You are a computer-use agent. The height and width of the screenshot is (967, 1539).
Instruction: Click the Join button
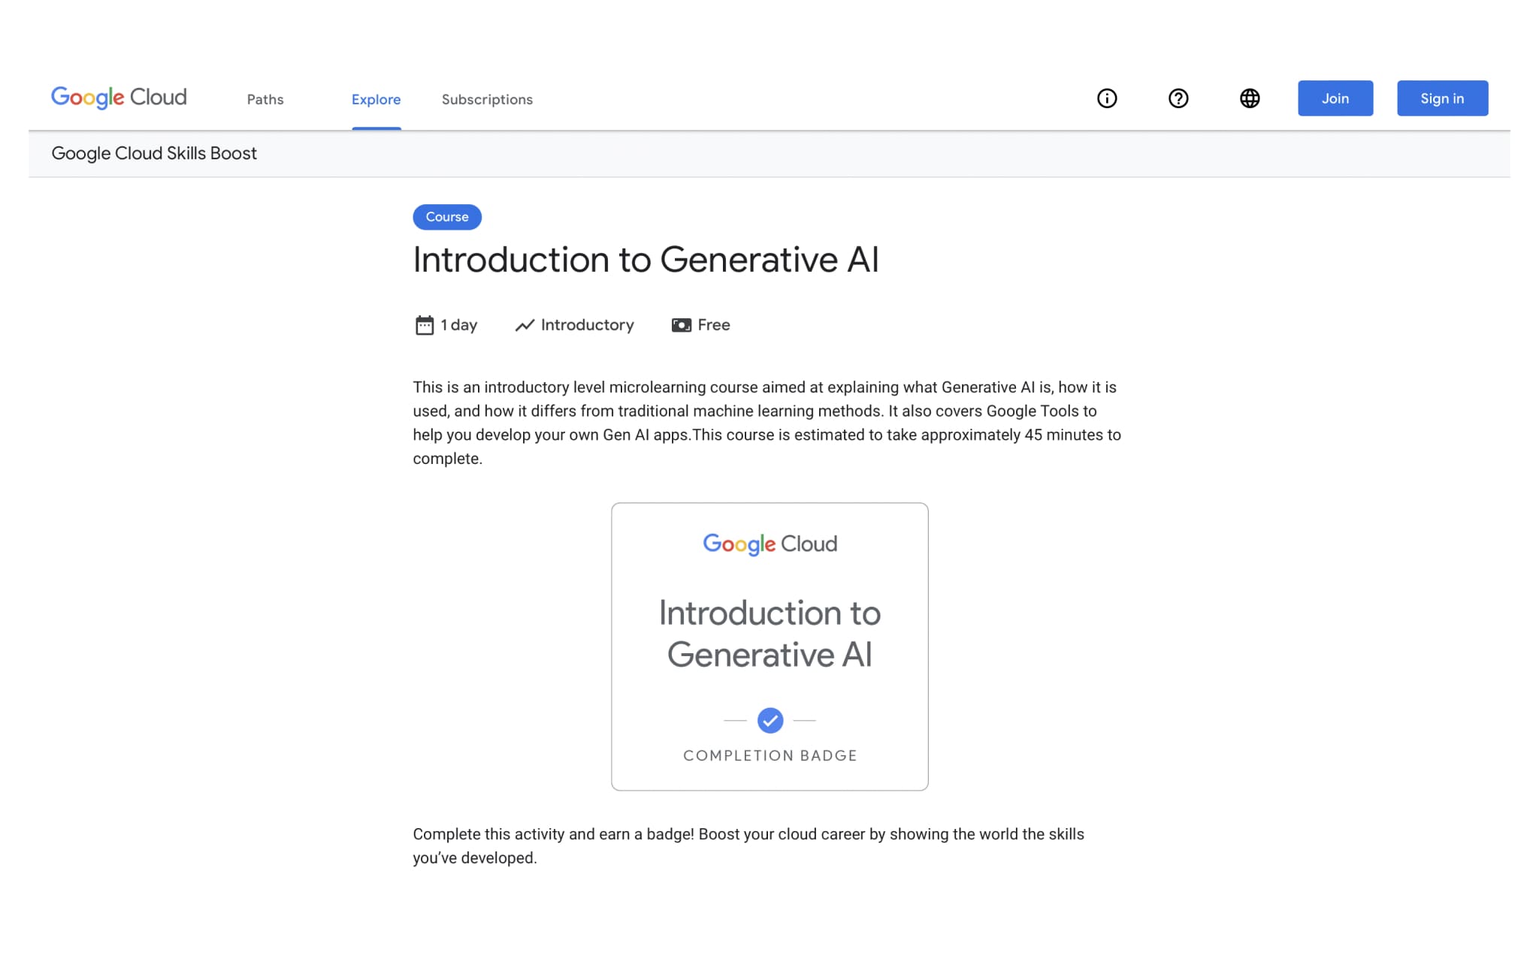point(1335,98)
